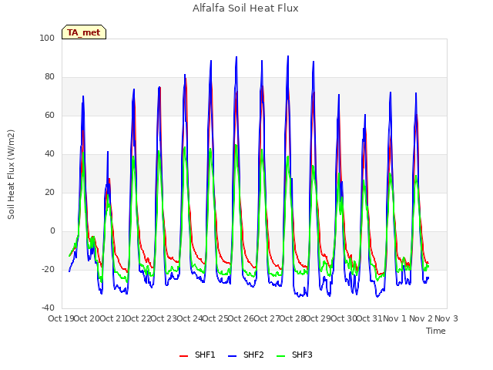Click the Oct 28 x-axis date label
This screenshot has width=493, height=370.
click(x=293, y=318)
